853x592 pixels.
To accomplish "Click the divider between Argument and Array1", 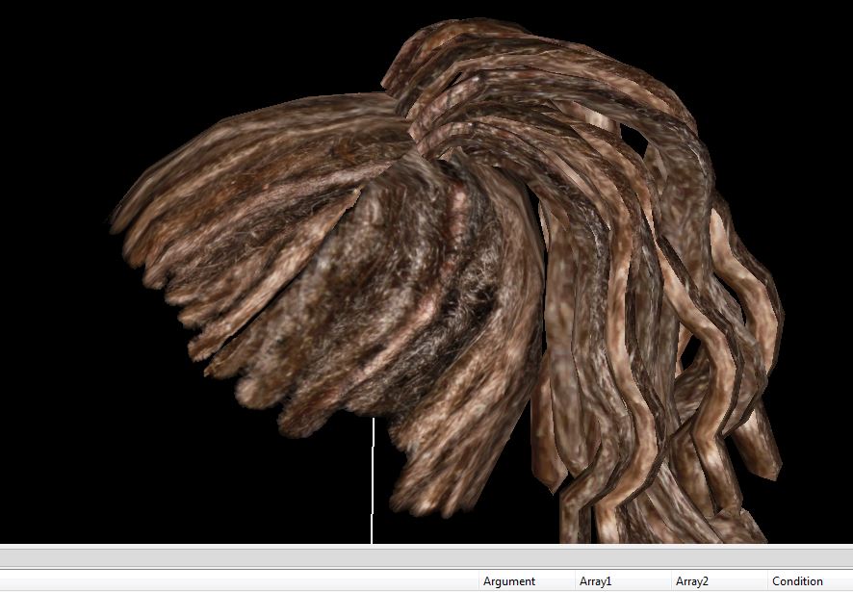I will [575, 581].
